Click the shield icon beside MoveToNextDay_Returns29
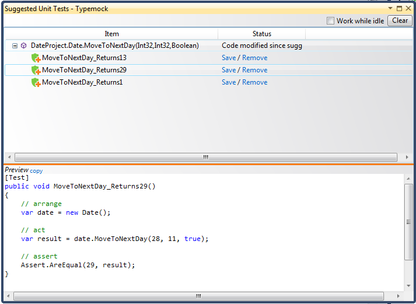Viewport: 416px width, 304px height. 36,70
